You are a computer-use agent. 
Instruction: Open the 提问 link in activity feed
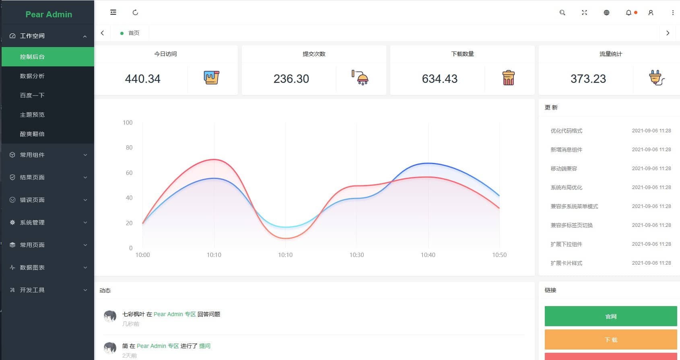pos(204,346)
